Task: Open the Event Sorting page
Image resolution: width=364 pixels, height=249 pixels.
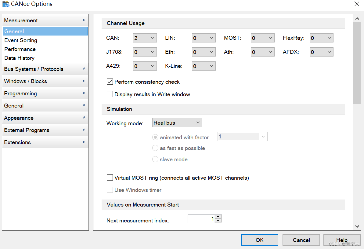Action: coord(21,40)
